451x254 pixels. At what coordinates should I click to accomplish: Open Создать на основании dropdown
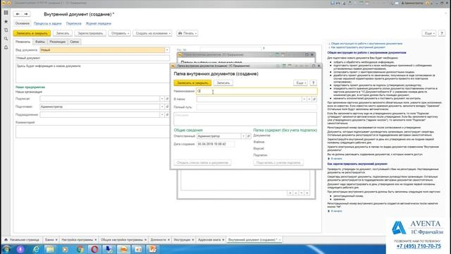152,33
